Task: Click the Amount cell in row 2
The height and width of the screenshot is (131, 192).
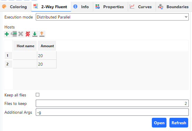Action: pyautogui.click(x=47, y=64)
